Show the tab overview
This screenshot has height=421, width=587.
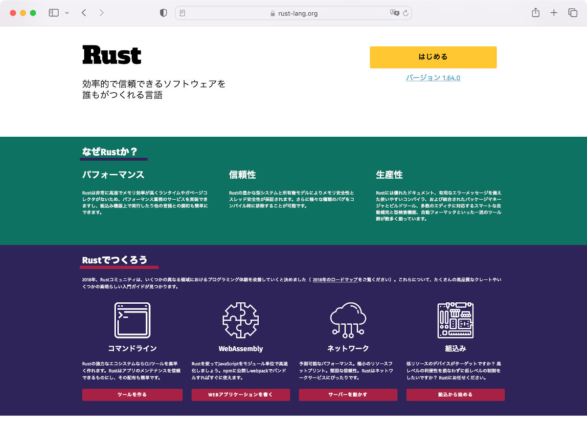(572, 13)
